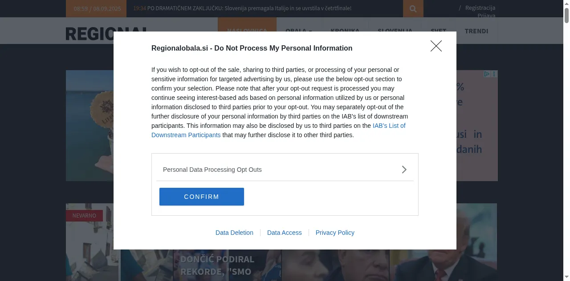Click the page vertical scrollbar
The image size is (570, 281).
point(566,133)
